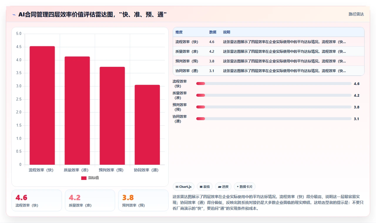Click the lightning icon beside the title
The width and height of the screenshot is (376, 223).
(14, 14)
